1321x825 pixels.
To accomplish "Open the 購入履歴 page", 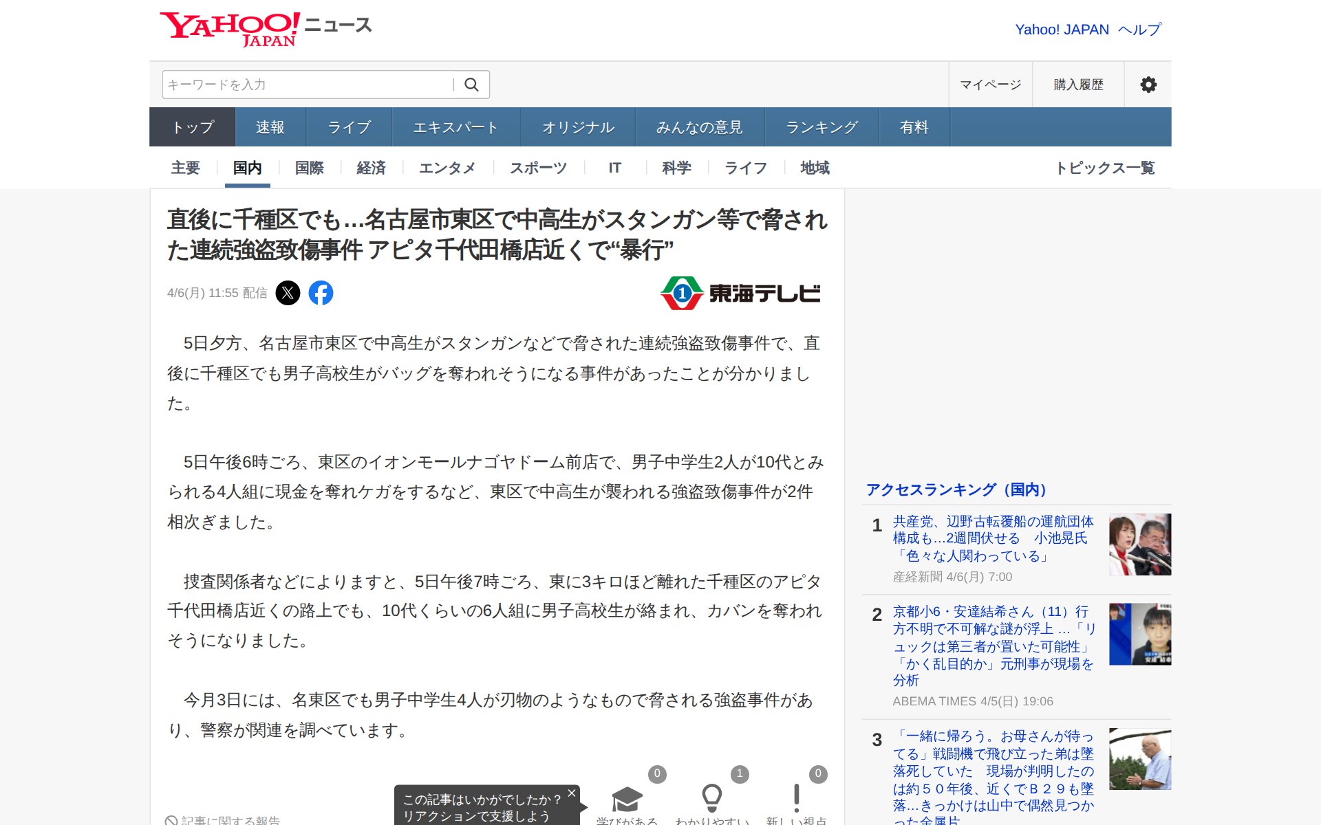I will (1078, 85).
